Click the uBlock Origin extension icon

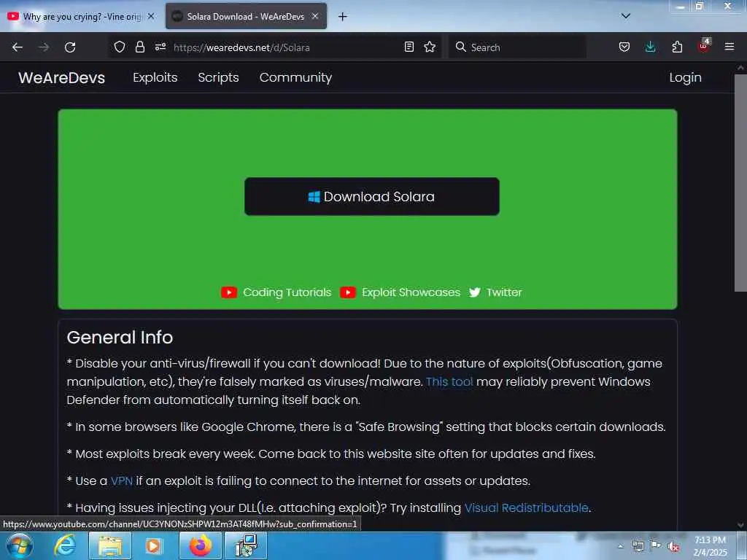704,46
